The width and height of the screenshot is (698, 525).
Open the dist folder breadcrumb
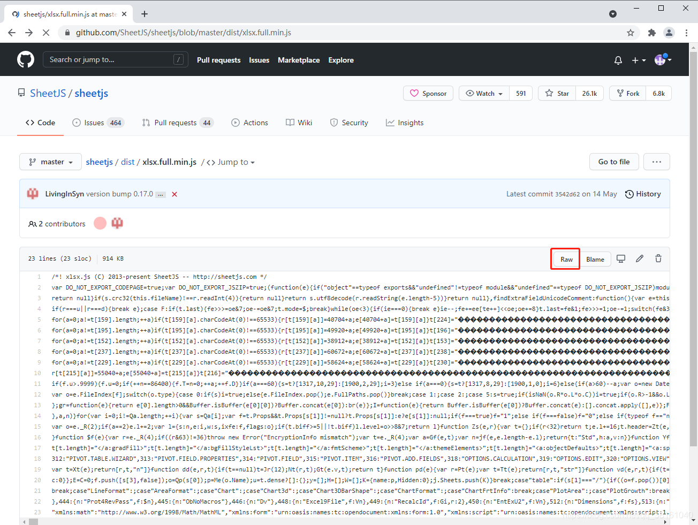click(127, 162)
